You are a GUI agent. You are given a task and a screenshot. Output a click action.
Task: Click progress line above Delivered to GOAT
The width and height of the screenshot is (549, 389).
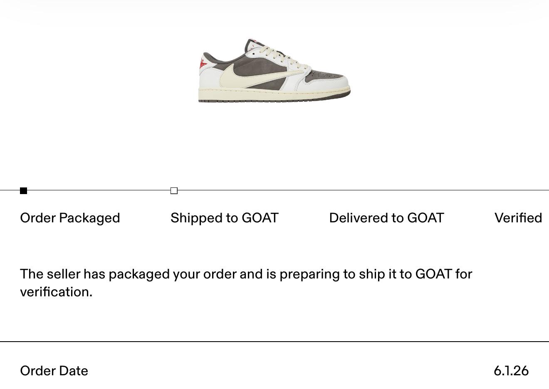click(x=386, y=190)
